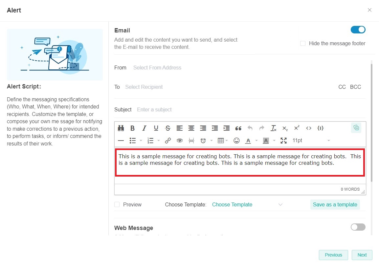Open the Choose Template dropdown

point(247,204)
